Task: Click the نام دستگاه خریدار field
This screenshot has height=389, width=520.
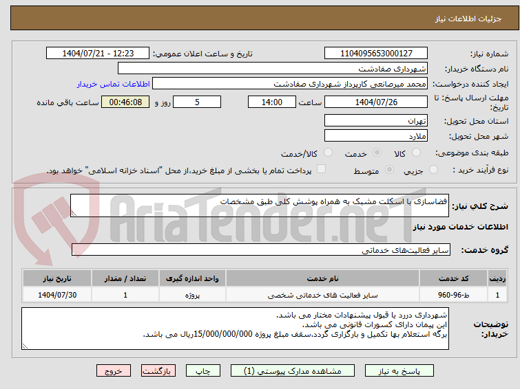Action: click(272, 69)
